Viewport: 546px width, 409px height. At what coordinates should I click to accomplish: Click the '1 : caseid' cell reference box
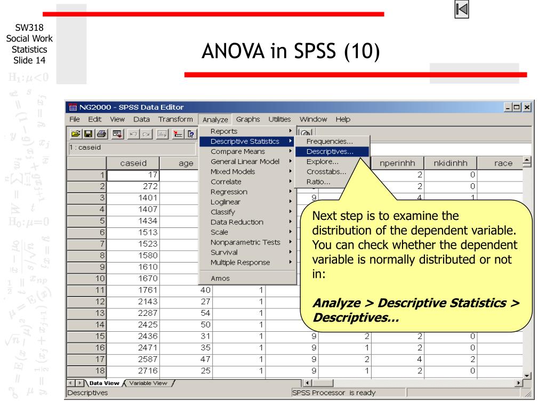pos(132,148)
